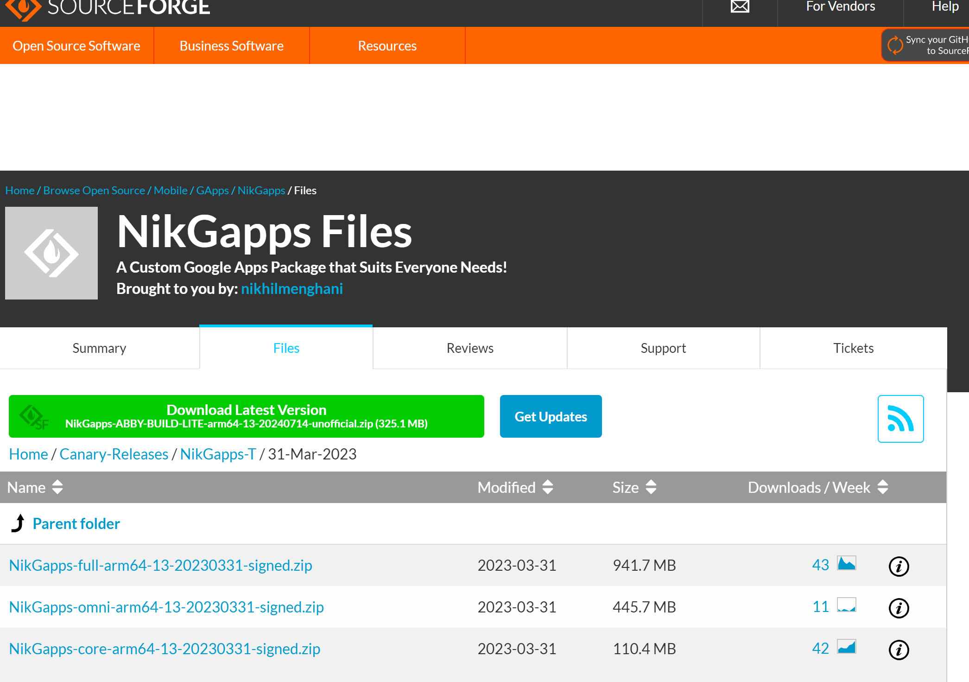Open the Help menu
Screen dimensions: 969x682
click(945, 6)
